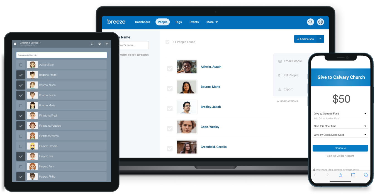Expand MORE FILTER OPTIONS
The width and height of the screenshot is (375, 194).
pyautogui.click(x=134, y=55)
